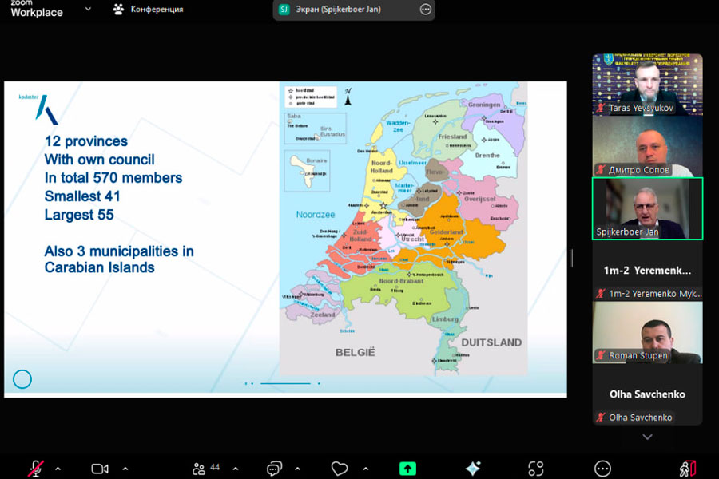Expand participants options arrow next to 44
Viewport: 719px width, 479px height.
tap(235, 469)
